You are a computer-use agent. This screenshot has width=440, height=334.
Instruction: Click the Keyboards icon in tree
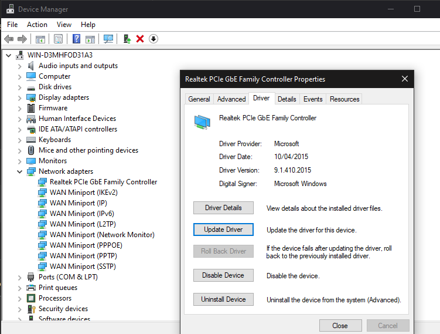[x=31, y=140]
